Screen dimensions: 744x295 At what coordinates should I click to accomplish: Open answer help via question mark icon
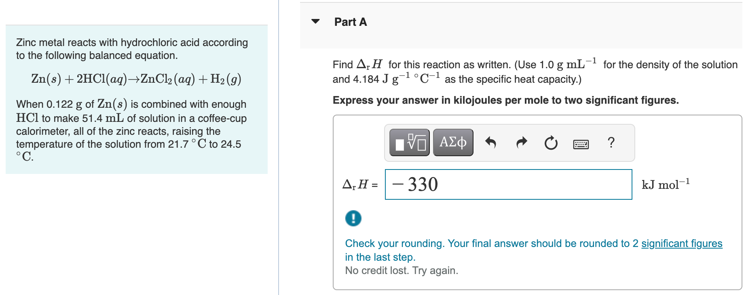pos(611,142)
